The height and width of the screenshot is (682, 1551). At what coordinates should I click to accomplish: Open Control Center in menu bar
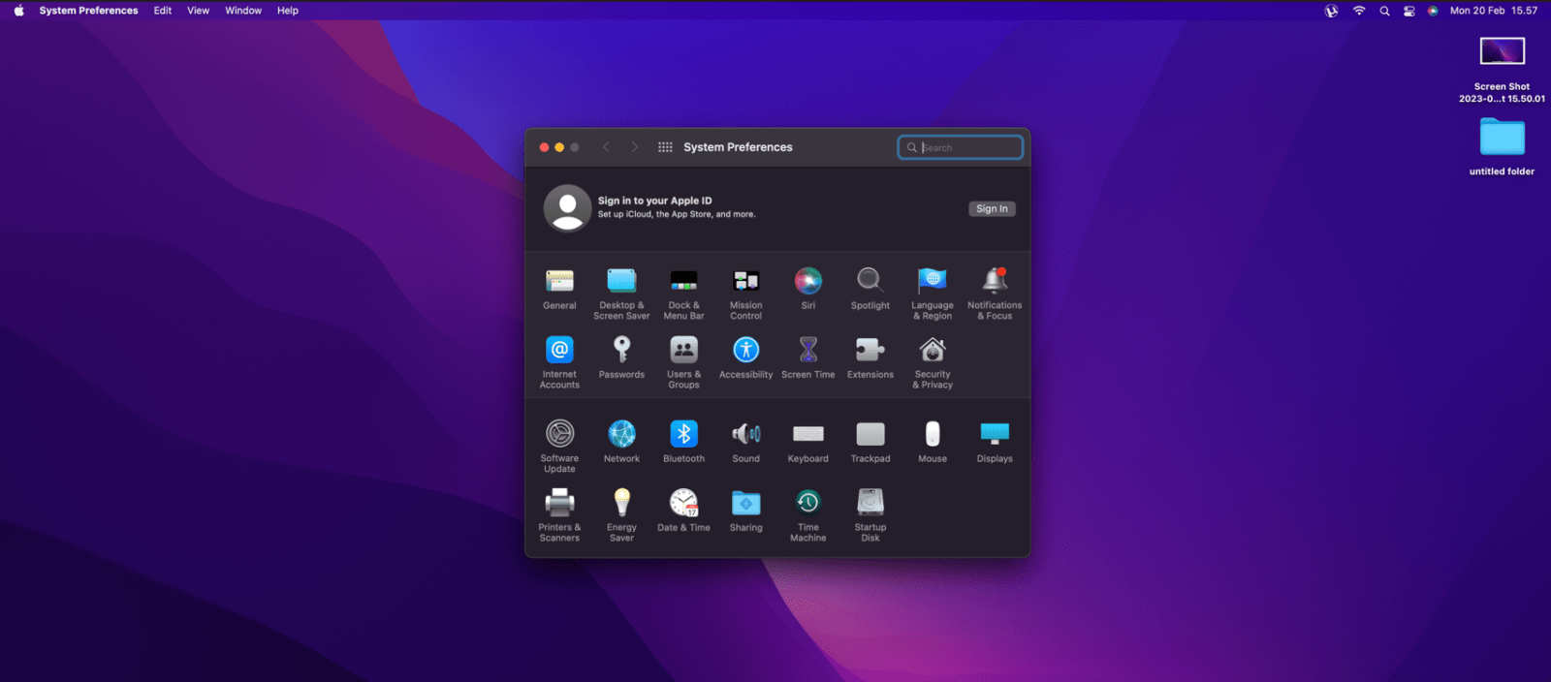1409,11
